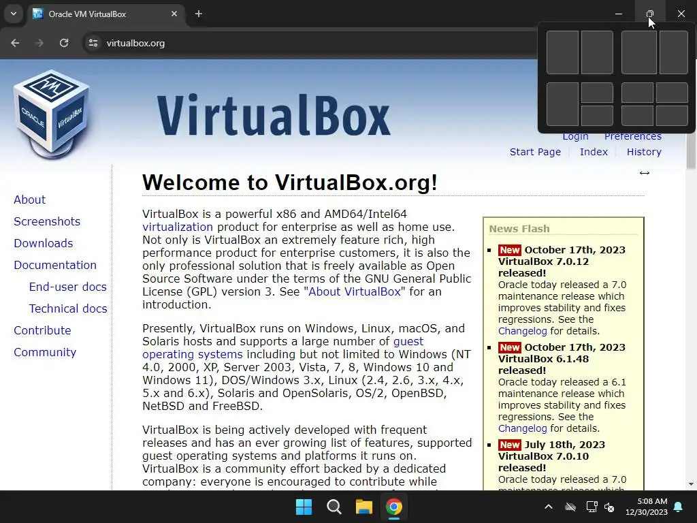Click the Index link
The image size is (697, 523).
pyautogui.click(x=594, y=152)
